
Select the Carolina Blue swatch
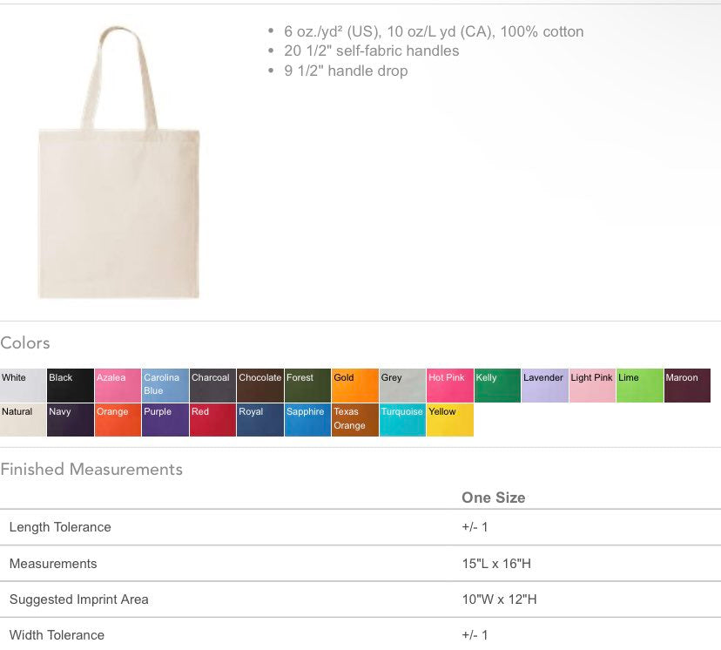click(165, 386)
